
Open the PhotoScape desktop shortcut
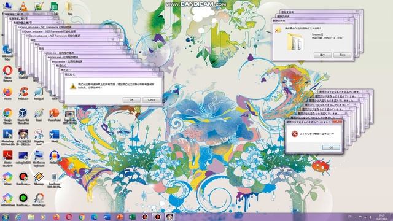click(x=39, y=200)
